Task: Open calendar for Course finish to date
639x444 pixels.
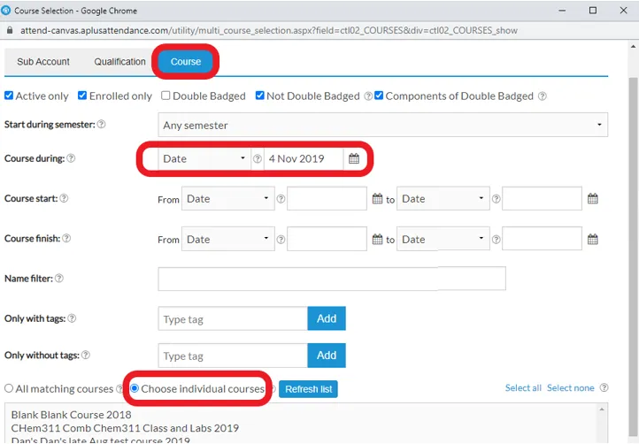Action: point(593,239)
